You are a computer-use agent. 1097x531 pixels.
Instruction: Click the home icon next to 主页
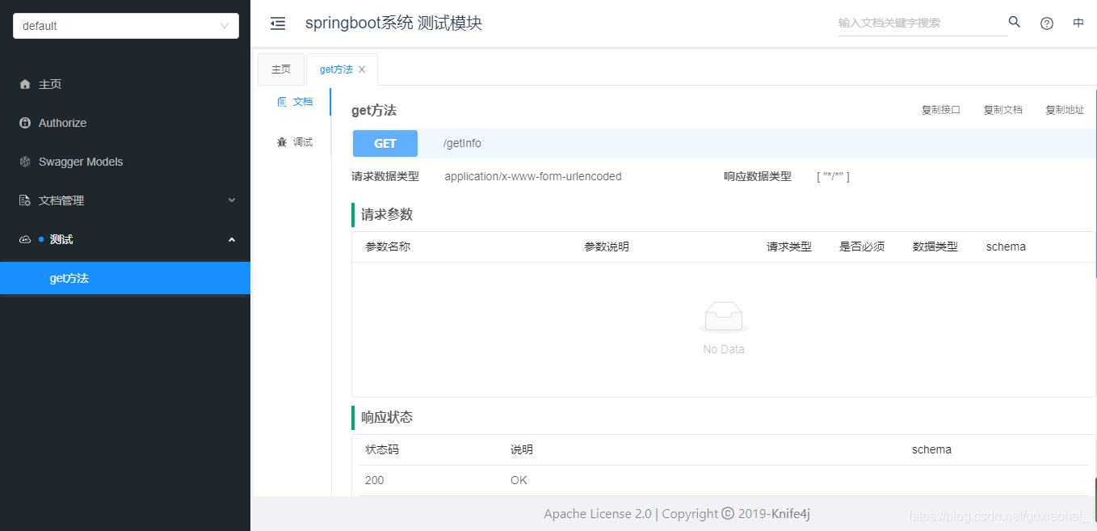click(x=23, y=84)
